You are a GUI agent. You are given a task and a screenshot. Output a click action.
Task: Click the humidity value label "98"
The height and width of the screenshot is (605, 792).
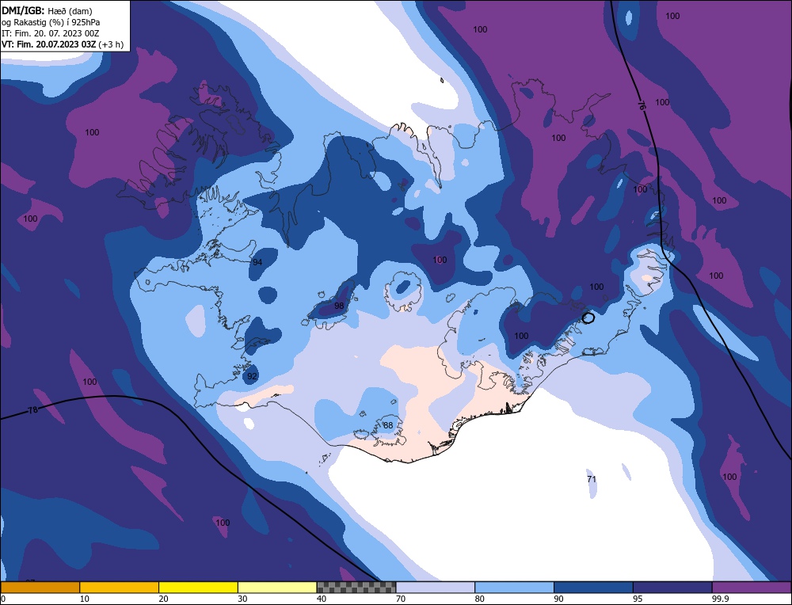[x=339, y=306]
